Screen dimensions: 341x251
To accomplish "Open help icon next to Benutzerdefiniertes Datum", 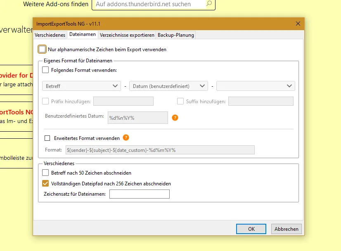I will tap(175, 118).
